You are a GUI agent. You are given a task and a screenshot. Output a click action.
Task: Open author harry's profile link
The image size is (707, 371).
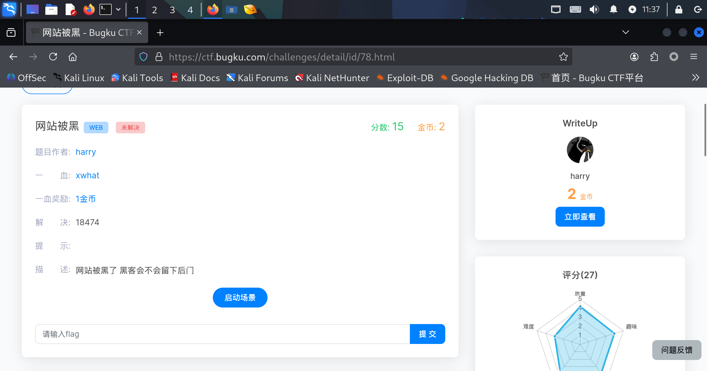(x=86, y=152)
